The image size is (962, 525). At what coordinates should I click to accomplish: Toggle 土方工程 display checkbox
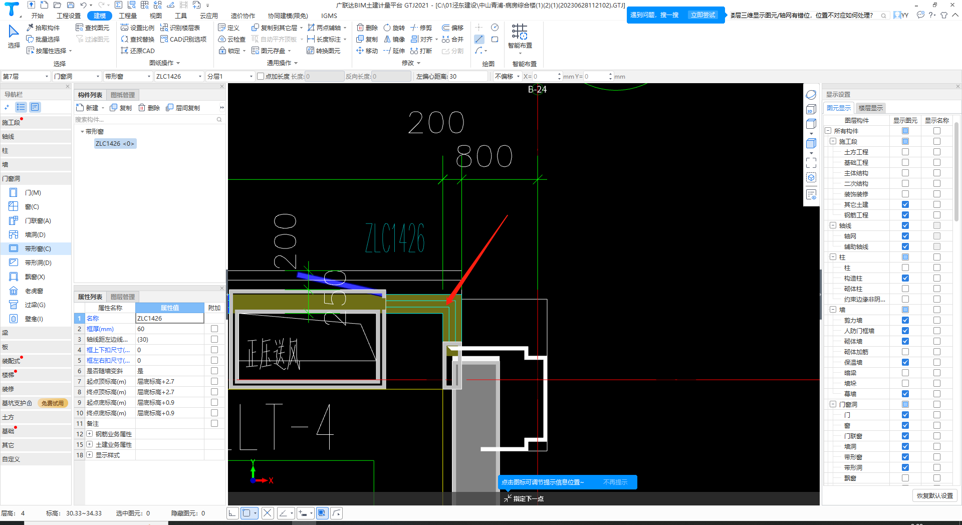point(905,152)
